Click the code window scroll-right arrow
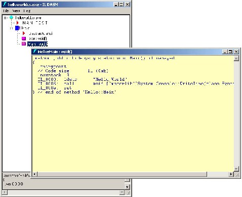 [231, 174]
